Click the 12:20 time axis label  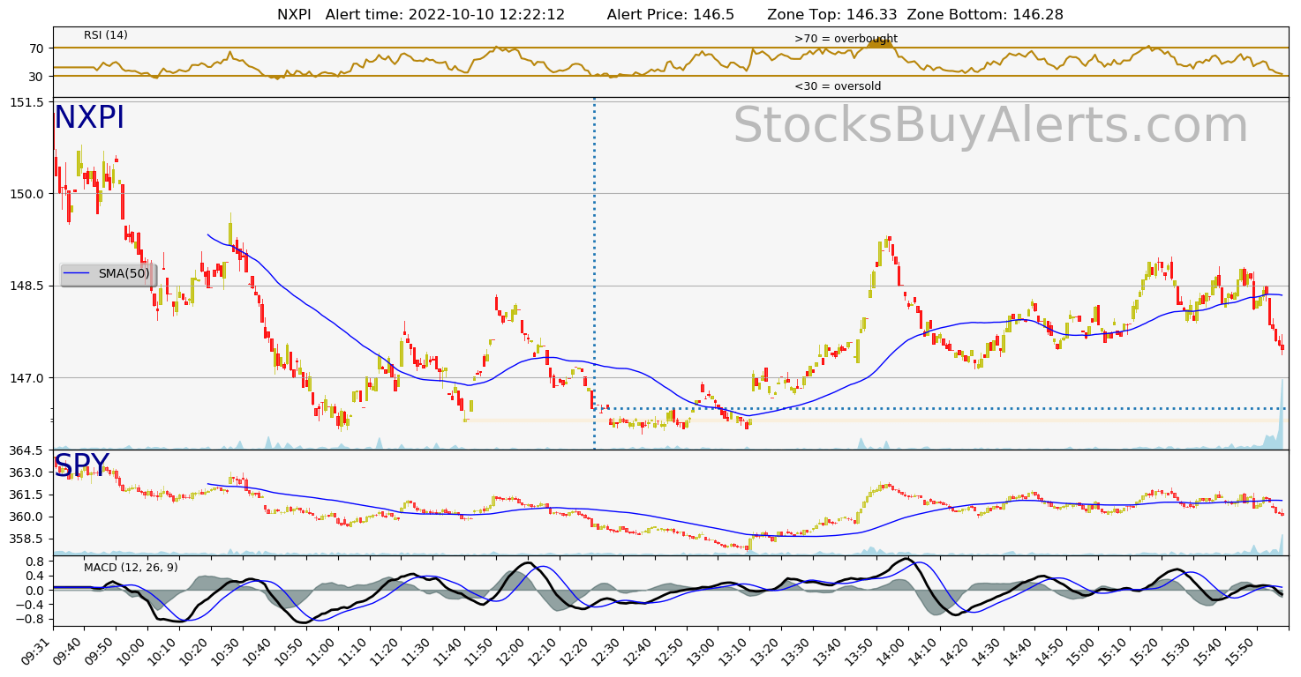(x=575, y=651)
